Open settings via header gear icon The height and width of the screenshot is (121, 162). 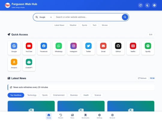coord(154,5)
